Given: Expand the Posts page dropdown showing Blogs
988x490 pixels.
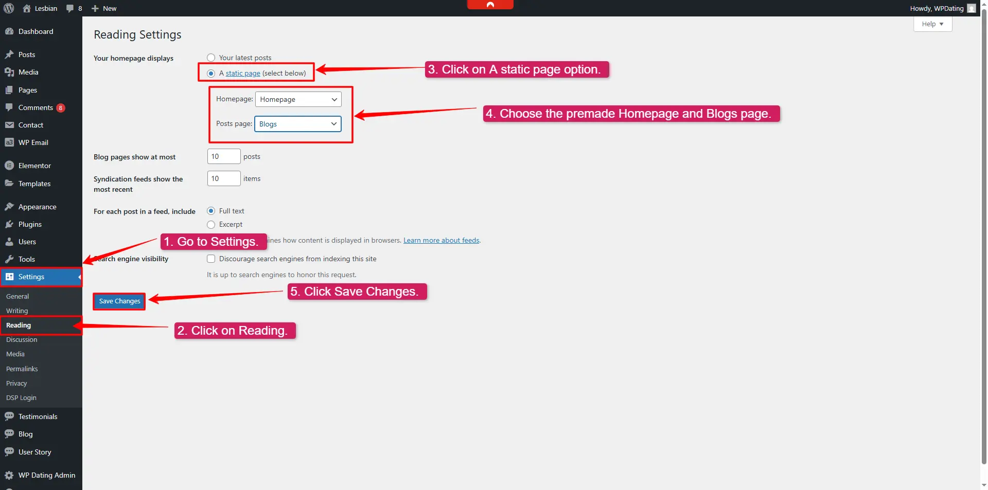Looking at the screenshot, I should [297, 124].
